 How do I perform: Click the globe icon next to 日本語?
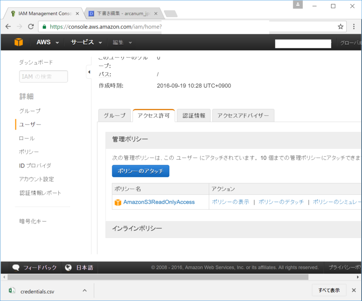click(x=68, y=268)
